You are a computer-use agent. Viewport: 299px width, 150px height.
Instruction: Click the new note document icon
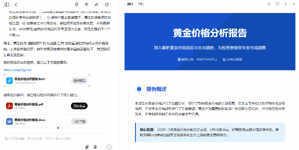point(77,4)
